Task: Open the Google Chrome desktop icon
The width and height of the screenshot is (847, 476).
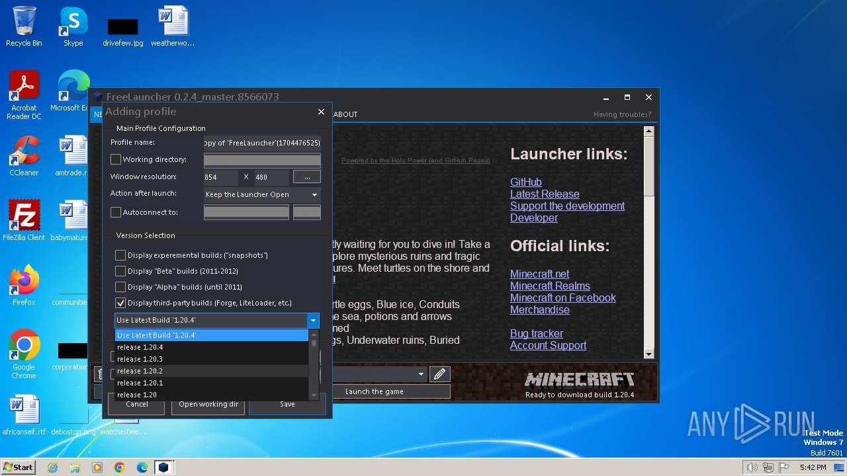Action: coord(24,354)
